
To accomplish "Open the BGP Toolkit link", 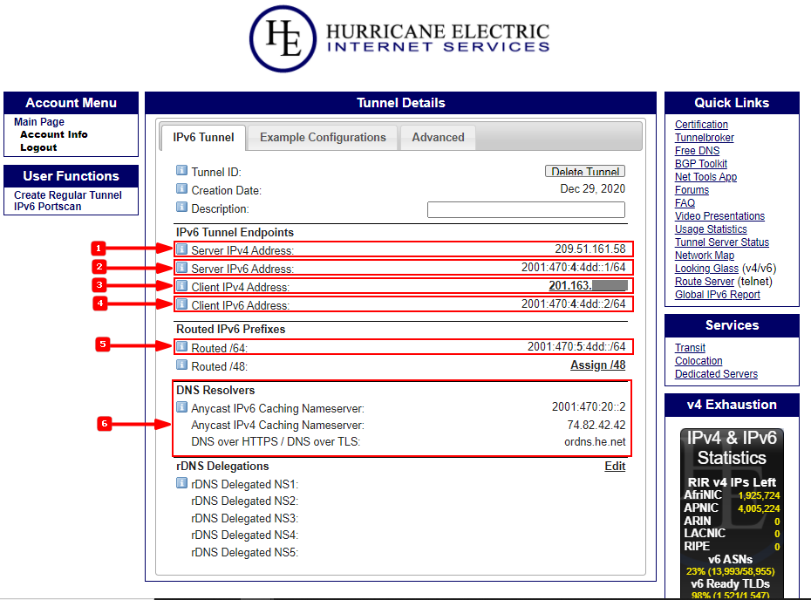I will coord(701,164).
